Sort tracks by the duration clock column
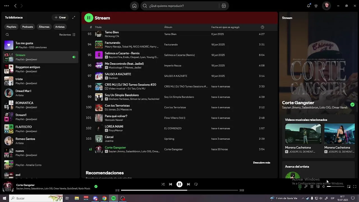This screenshot has width=359, height=202. [263, 27]
